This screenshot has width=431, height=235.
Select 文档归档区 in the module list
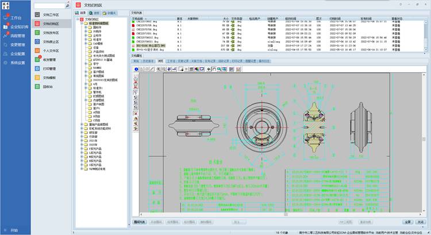tap(51, 23)
